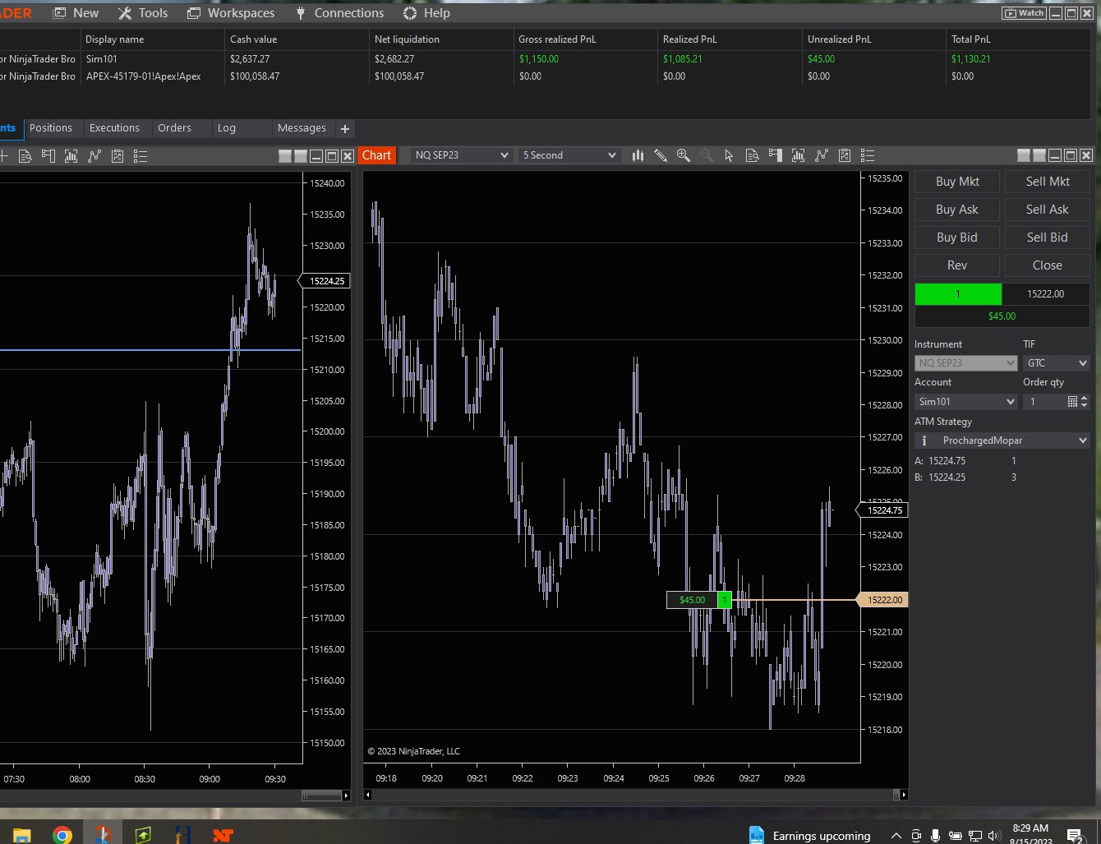This screenshot has height=844, width=1101.
Task: Expand the ProchargedMopar ATM Strategy dropdown
Action: [x=1082, y=441]
